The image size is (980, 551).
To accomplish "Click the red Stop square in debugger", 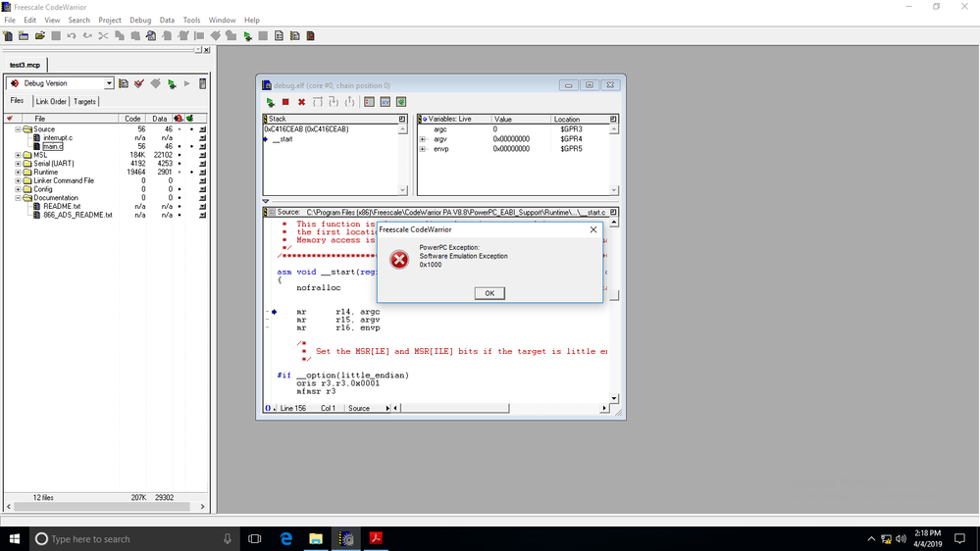I will click(285, 102).
